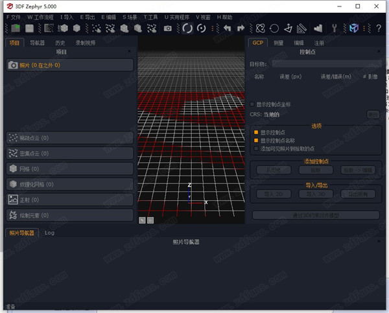Click the 导入 2D button
This screenshot has width=389, height=313.
274,194
